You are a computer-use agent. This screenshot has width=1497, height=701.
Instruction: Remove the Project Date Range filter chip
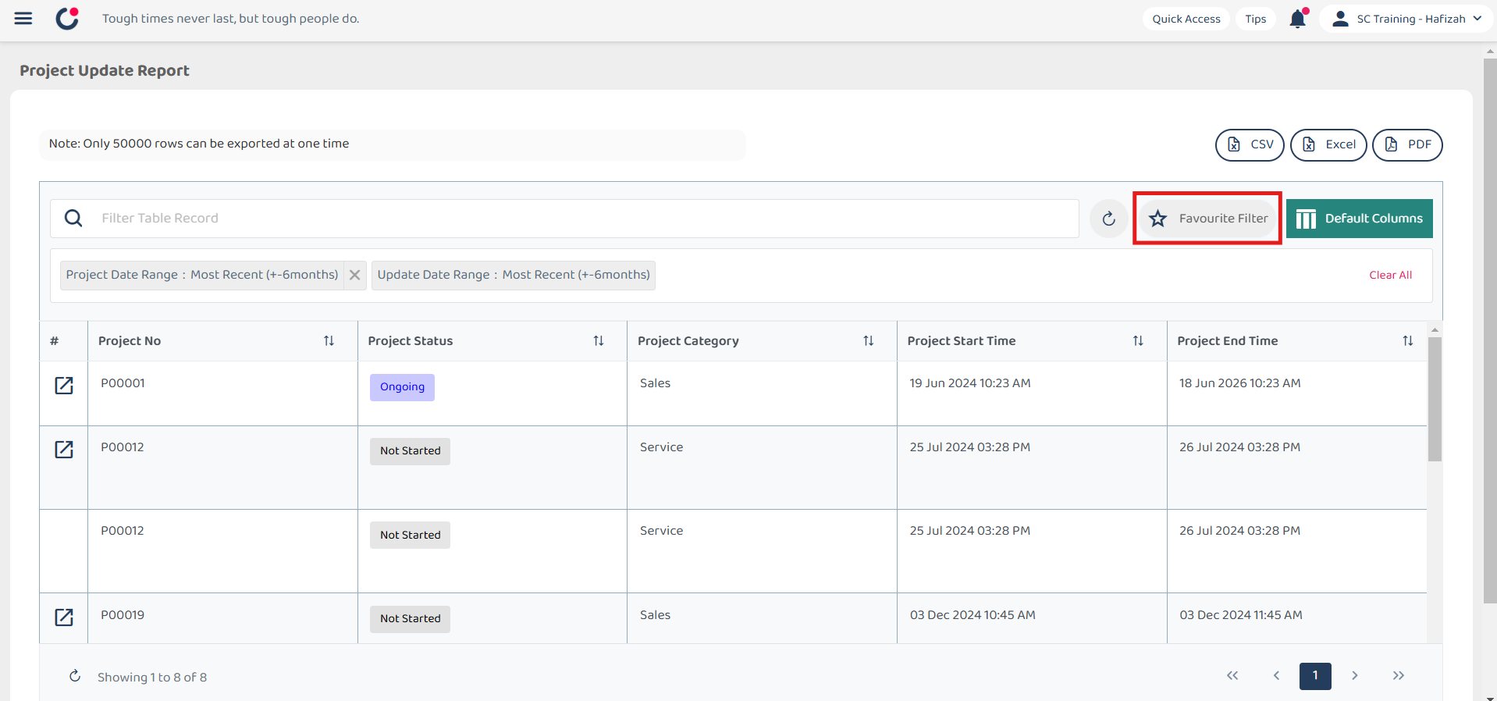(x=355, y=275)
